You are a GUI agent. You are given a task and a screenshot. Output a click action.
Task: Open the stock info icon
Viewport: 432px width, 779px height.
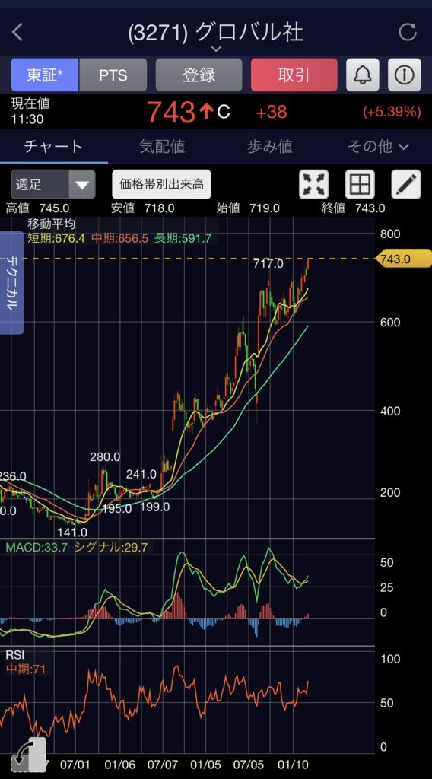pyautogui.click(x=404, y=75)
